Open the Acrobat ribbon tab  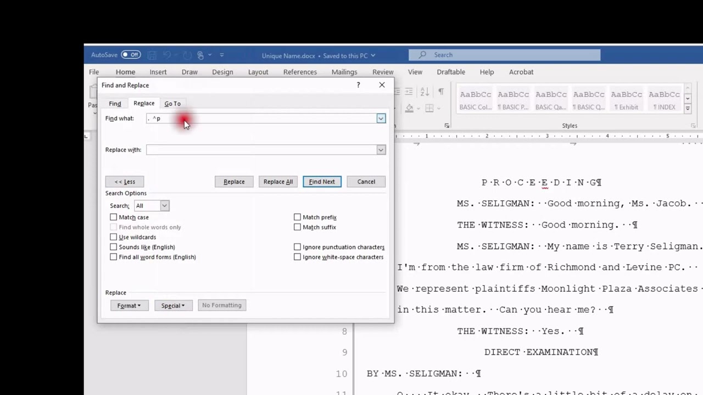pyautogui.click(x=521, y=72)
